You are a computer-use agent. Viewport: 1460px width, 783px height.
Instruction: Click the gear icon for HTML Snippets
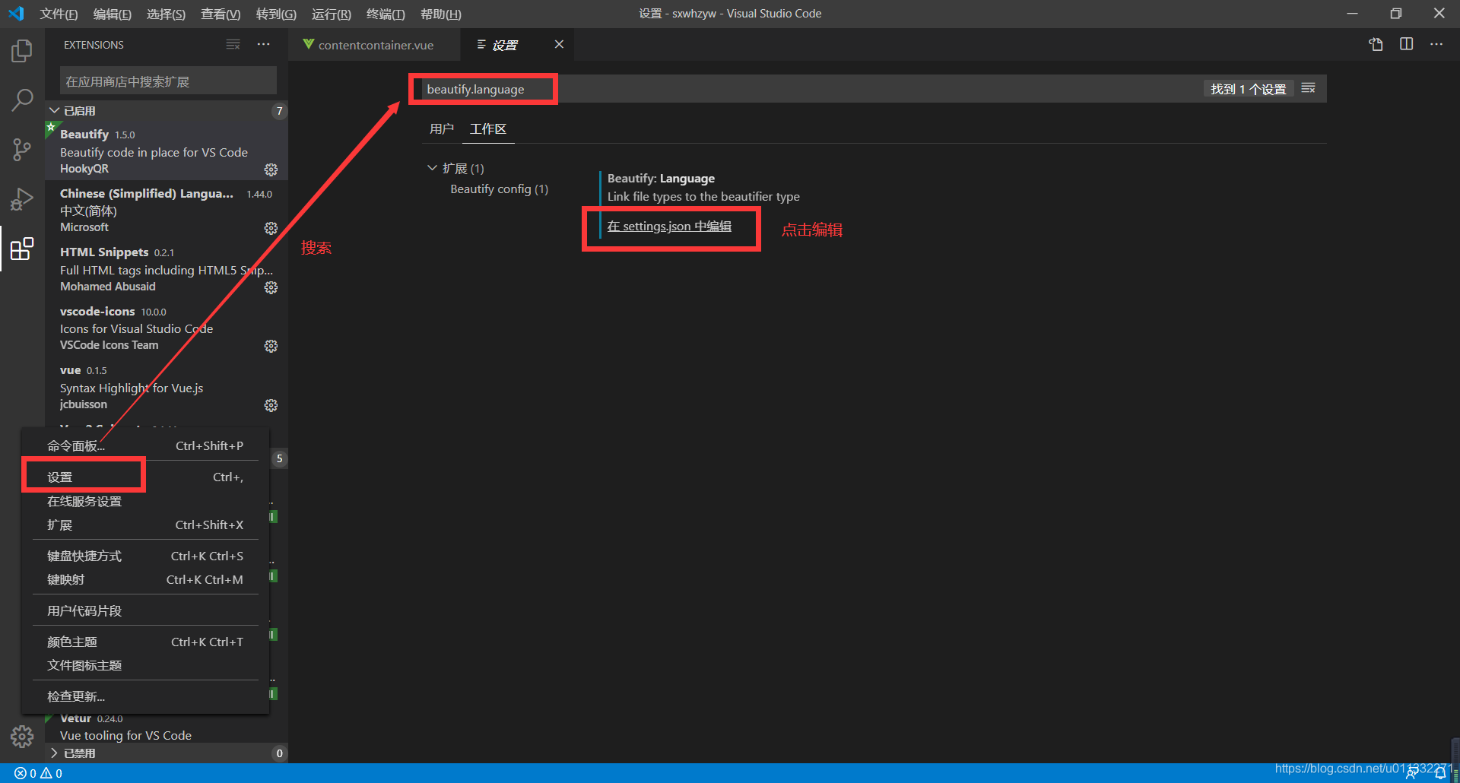(x=271, y=287)
